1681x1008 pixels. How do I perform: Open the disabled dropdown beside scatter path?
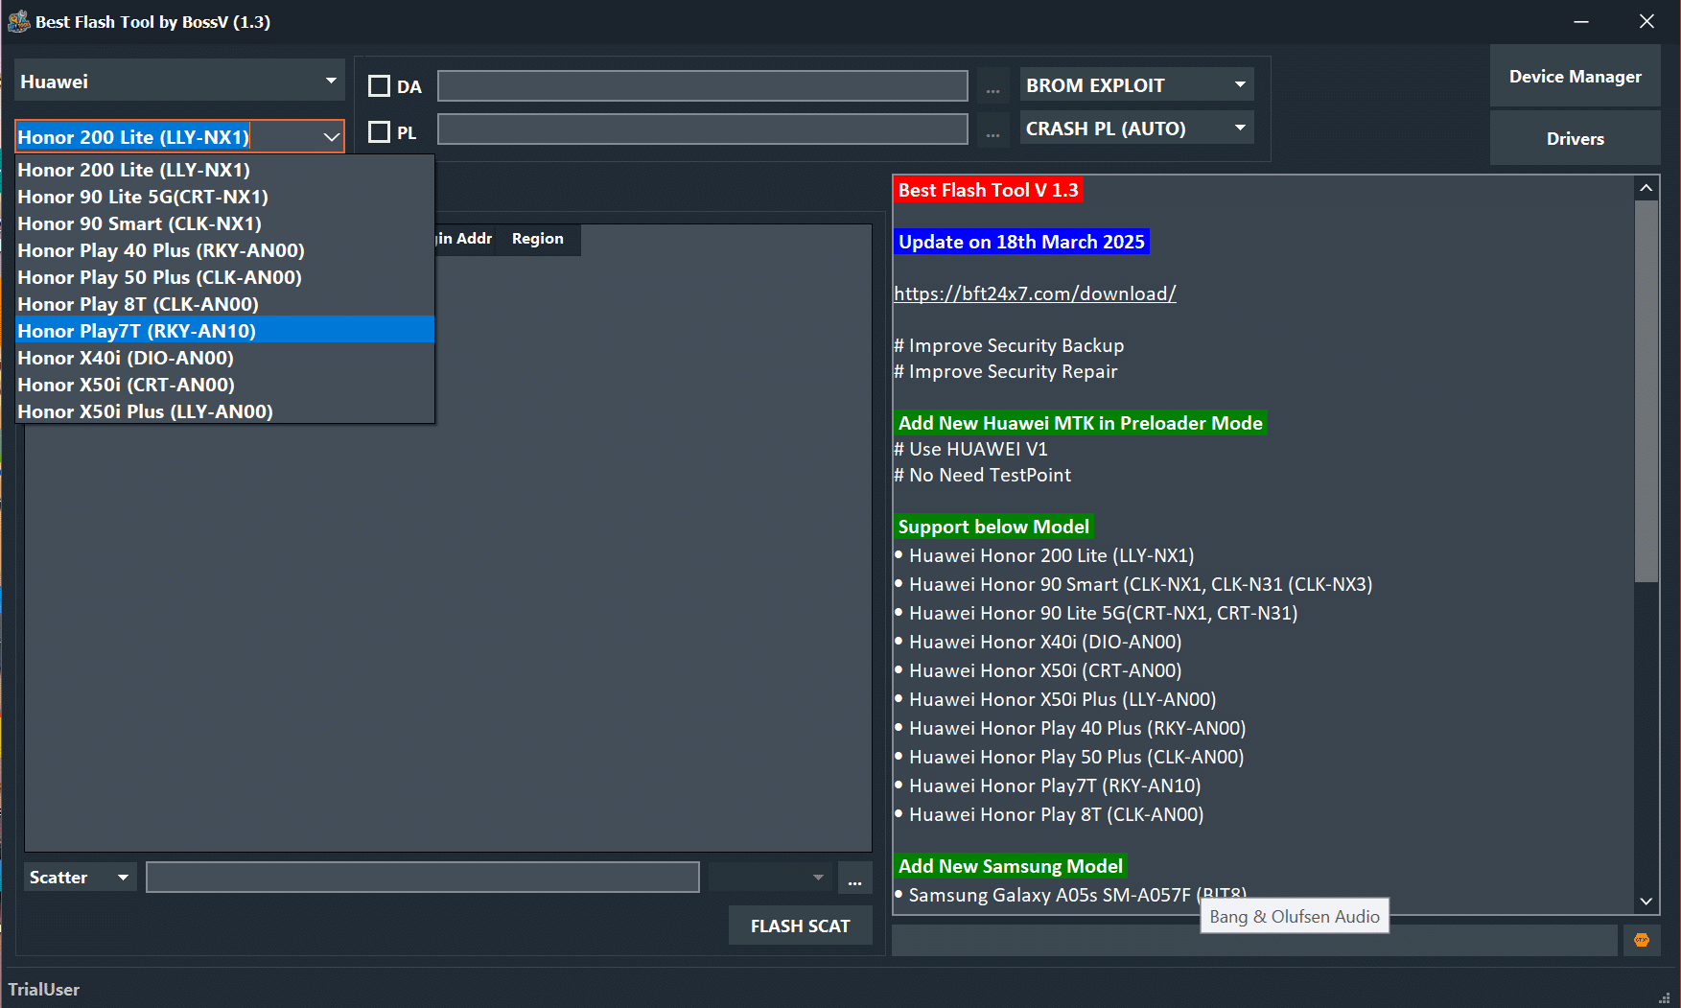[x=770, y=878]
